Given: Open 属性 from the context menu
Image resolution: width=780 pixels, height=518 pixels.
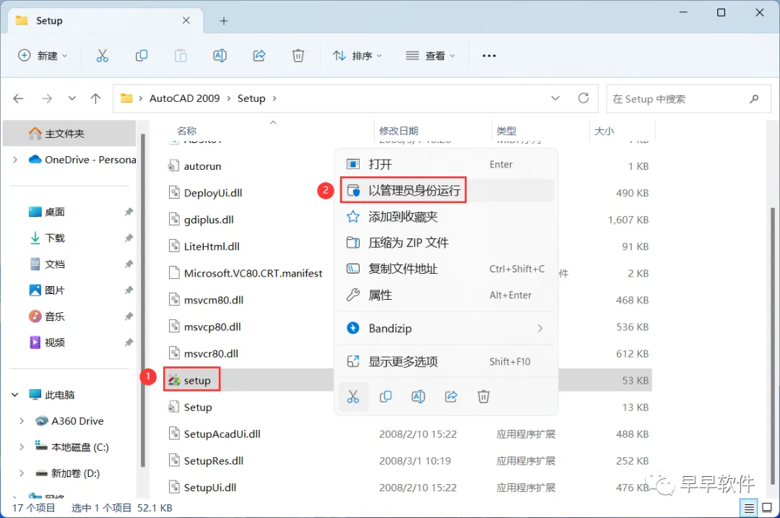Looking at the screenshot, I should (446, 295).
